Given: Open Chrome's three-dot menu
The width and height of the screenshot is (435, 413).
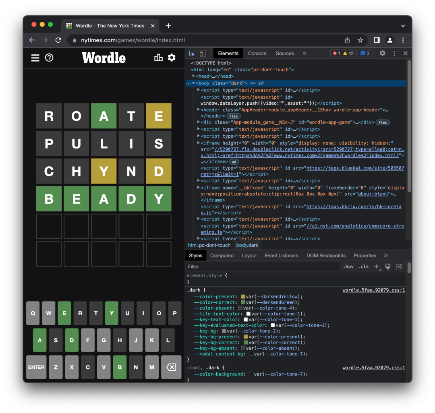Looking at the screenshot, I should pos(403,40).
